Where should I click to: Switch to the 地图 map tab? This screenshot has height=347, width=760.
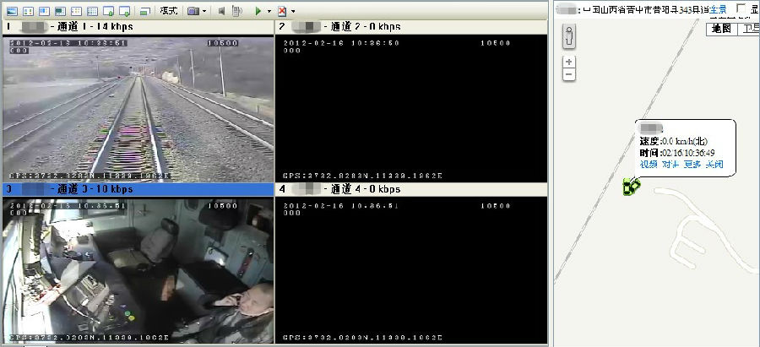[720, 29]
